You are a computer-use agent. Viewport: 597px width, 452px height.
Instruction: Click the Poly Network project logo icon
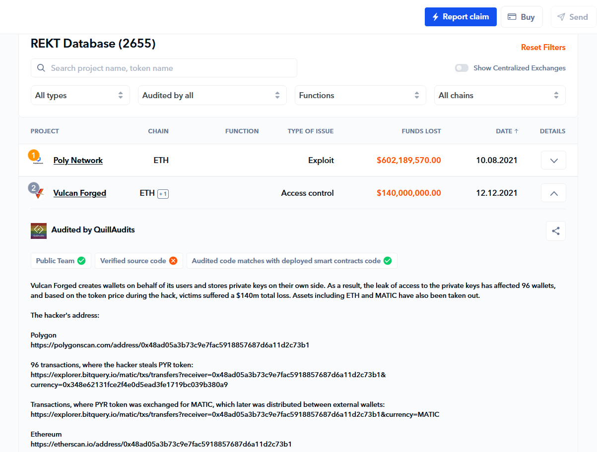point(38,160)
